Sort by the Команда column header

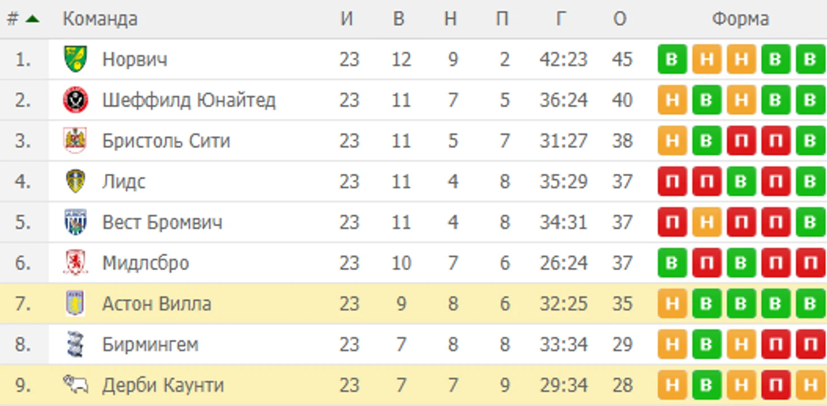coord(100,19)
